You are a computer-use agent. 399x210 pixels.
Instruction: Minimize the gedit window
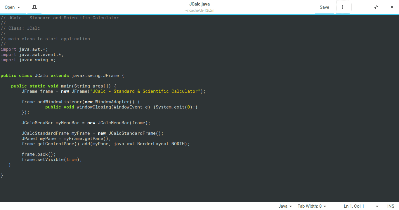360,7
